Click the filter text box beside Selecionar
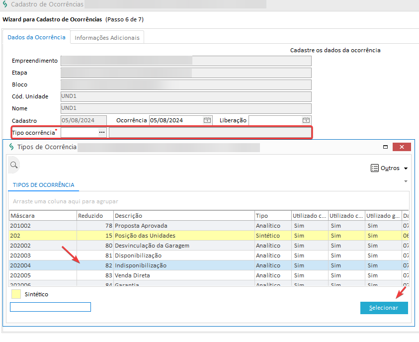Viewport: 419px width, 342px height. 50,307
